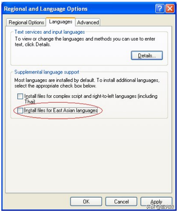Apply the language settings

(156, 201)
